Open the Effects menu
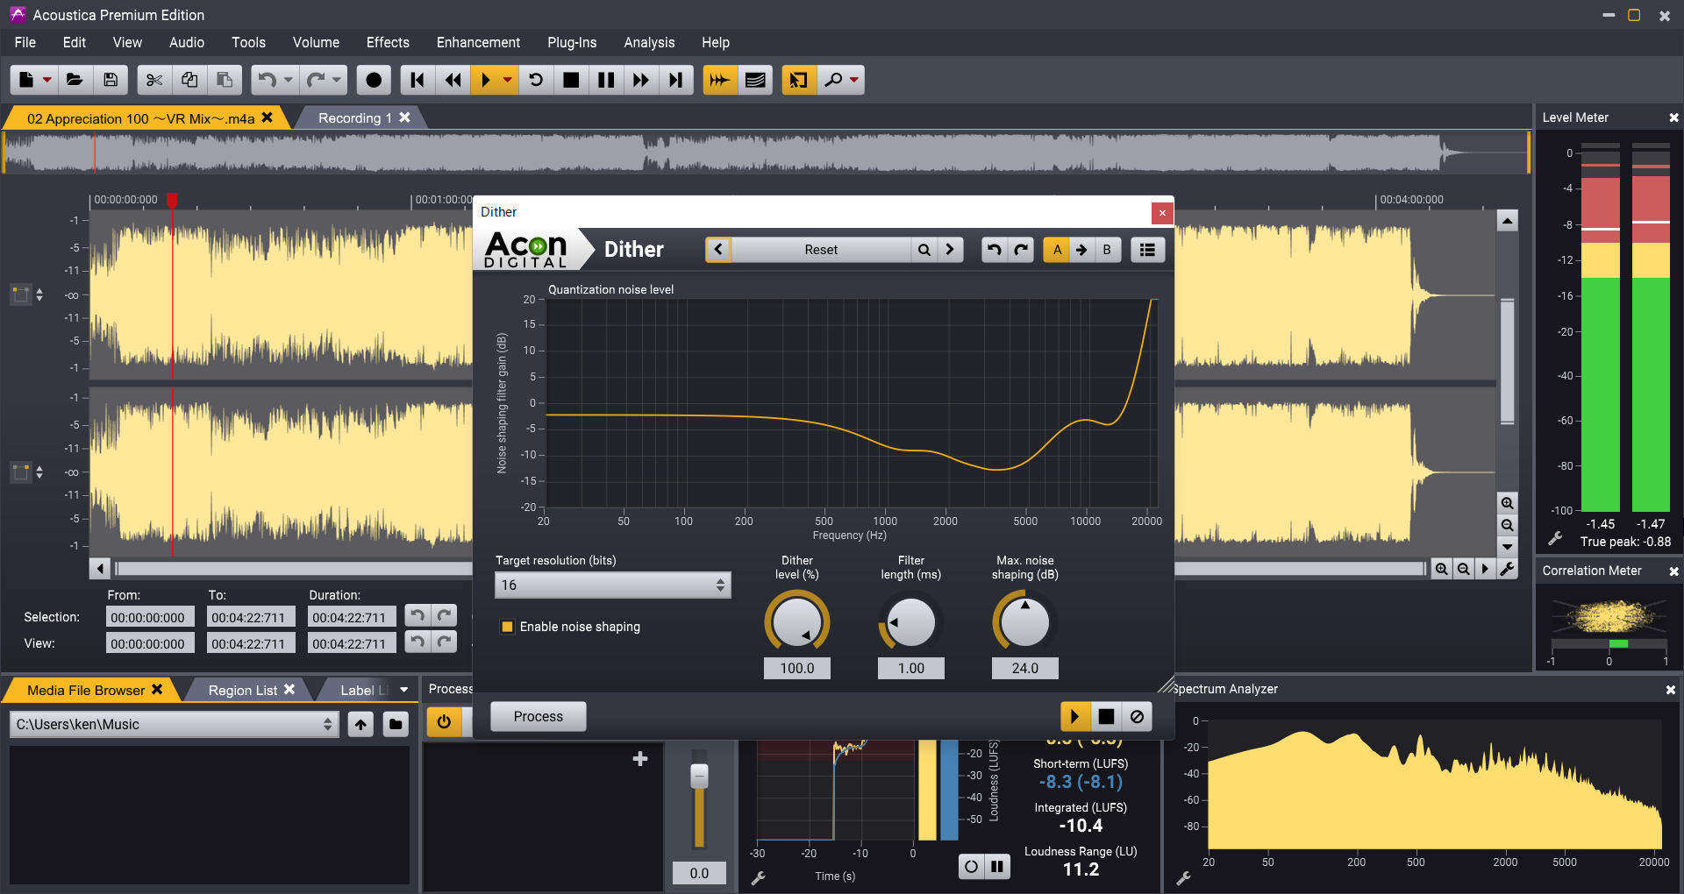Viewport: 1684px width, 894px height. pos(388,42)
